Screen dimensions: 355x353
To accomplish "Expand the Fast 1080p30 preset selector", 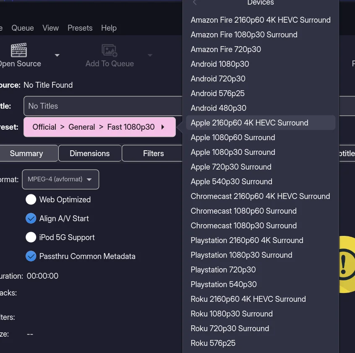I will coord(99,127).
